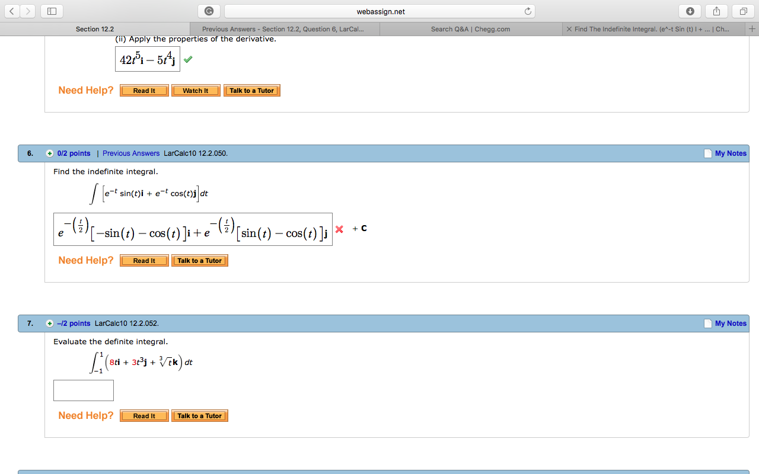Click the answer input box for question 7
This screenshot has width=759, height=474.
tap(83, 390)
